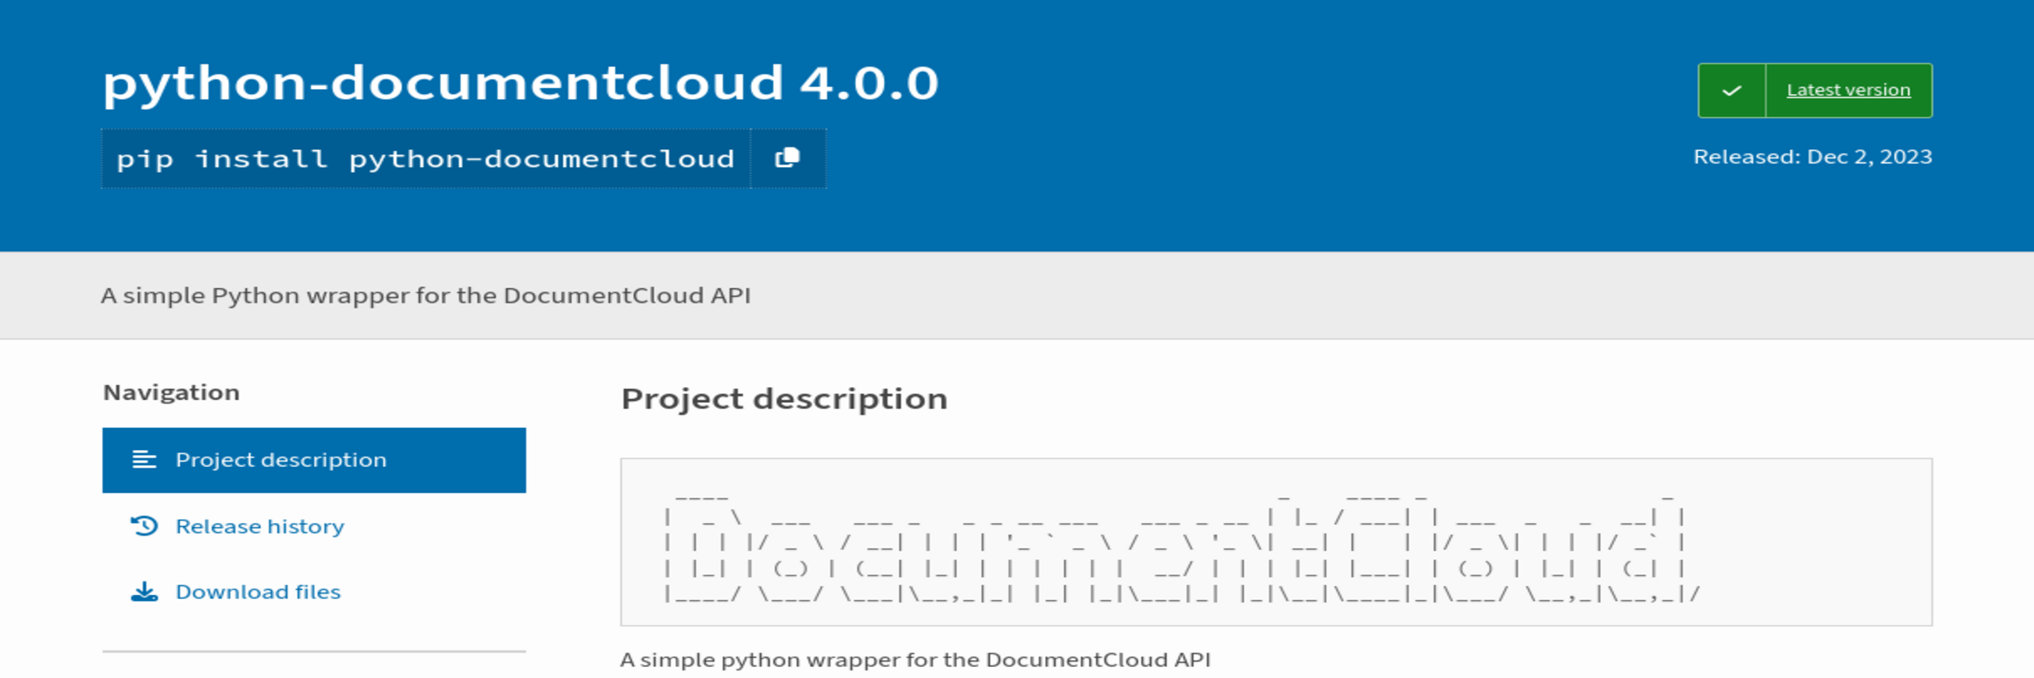Click the DocumentCloud ASCII art block
The width and height of the screenshot is (2034, 678).
coord(1276,542)
